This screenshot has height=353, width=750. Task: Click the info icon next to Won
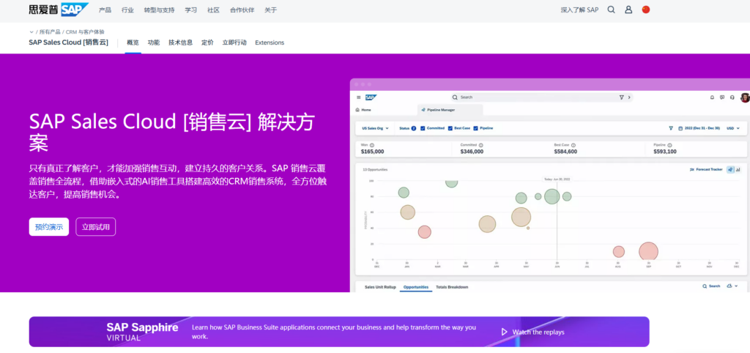coord(372,145)
